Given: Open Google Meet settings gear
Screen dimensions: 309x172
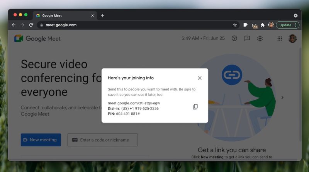Looking at the screenshot, I should click(260, 39).
